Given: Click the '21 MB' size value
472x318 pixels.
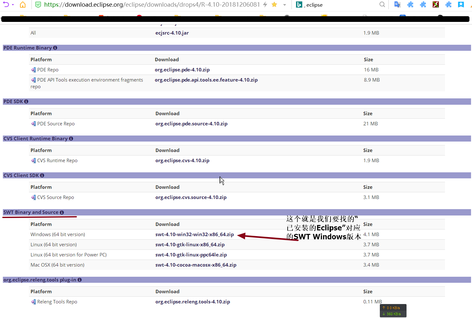Looking at the screenshot, I should pos(371,123).
